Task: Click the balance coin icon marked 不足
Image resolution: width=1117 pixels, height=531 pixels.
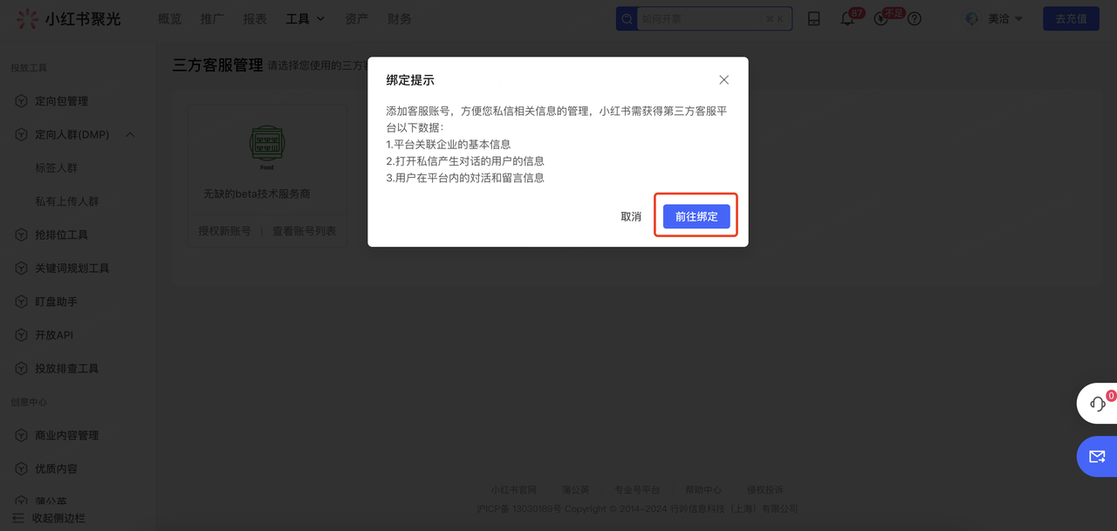Action: [x=881, y=18]
